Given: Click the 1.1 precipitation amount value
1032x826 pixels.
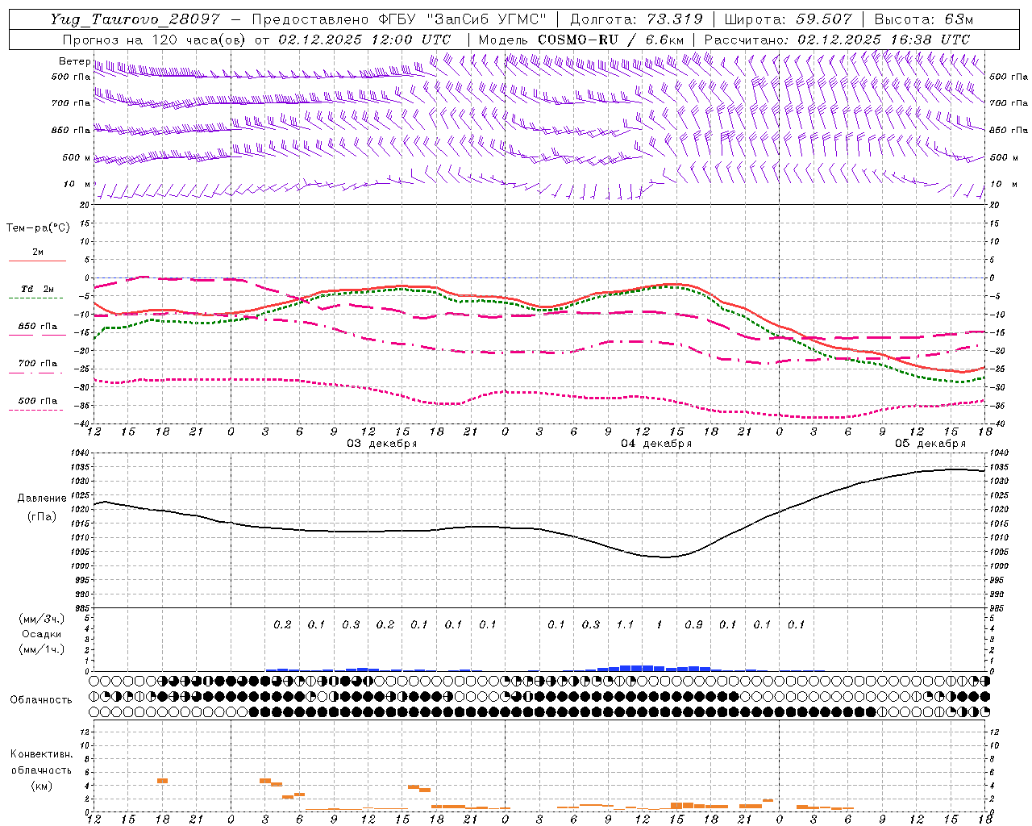Looking at the screenshot, I should click(625, 624).
